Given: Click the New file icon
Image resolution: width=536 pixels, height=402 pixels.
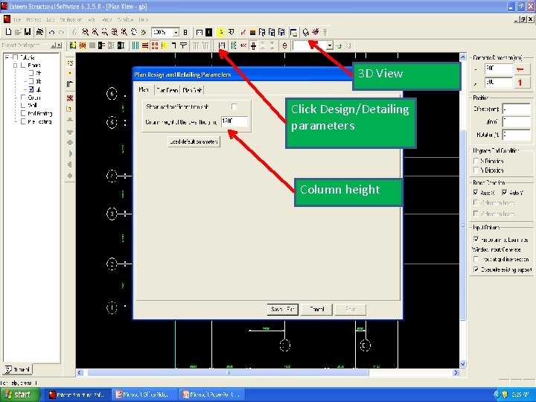Looking at the screenshot, I should coord(8,32).
